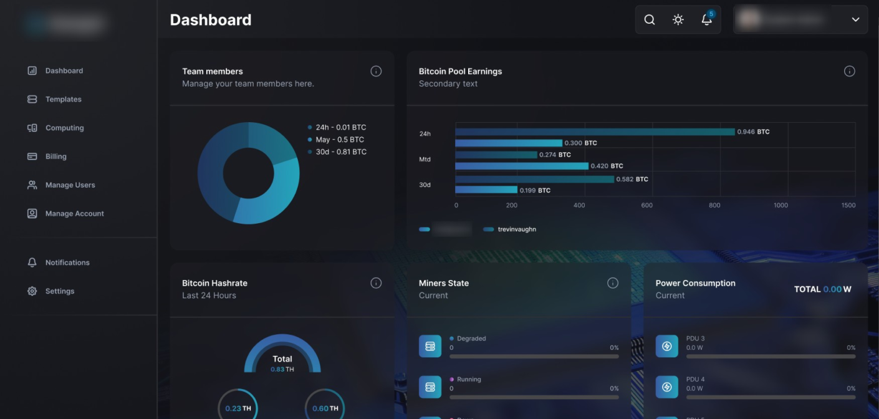Click the Running miners server icon
This screenshot has height=419, width=879.
(x=430, y=387)
